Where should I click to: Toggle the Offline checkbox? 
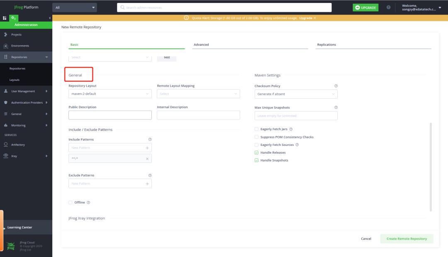click(71, 202)
